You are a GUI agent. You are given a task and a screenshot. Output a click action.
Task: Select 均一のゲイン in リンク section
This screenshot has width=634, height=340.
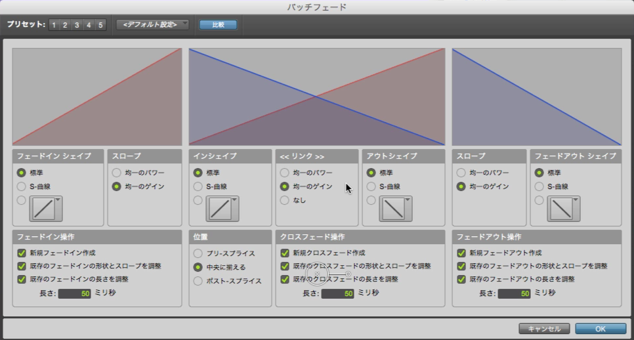click(285, 186)
